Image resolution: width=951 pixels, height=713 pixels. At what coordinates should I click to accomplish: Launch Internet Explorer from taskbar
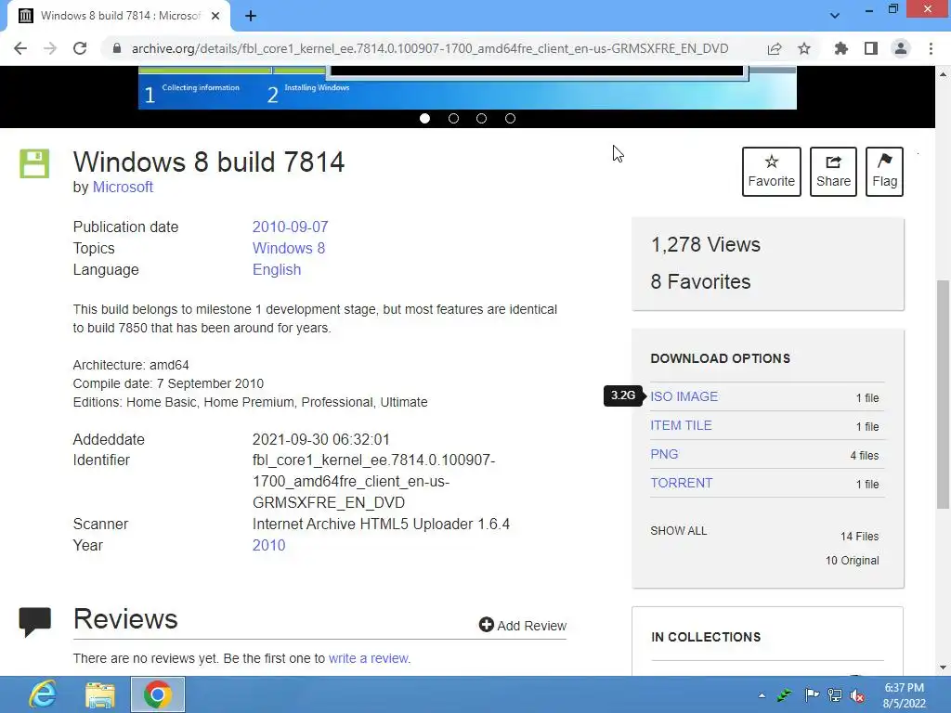[43, 694]
